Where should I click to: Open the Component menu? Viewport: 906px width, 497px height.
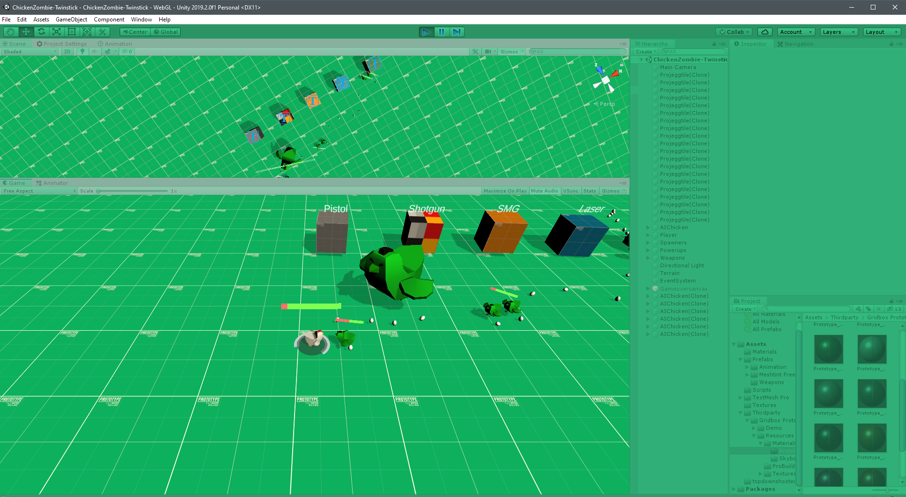tap(109, 20)
